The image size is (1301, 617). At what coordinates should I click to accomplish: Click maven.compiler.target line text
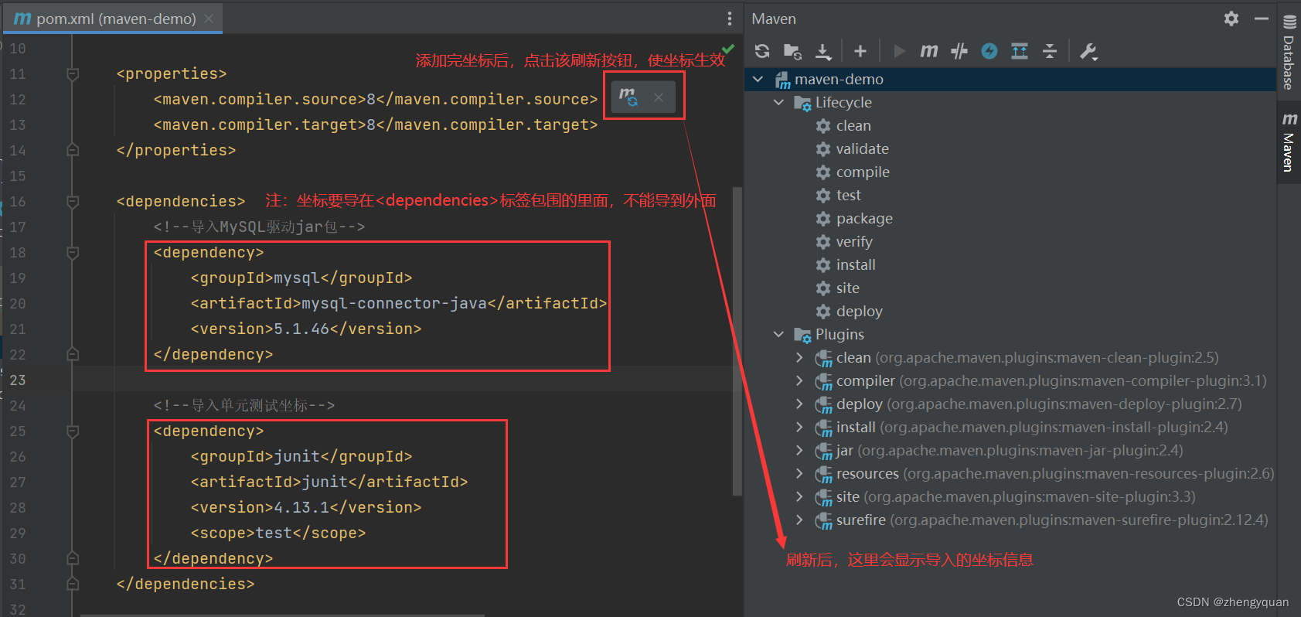tap(376, 124)
